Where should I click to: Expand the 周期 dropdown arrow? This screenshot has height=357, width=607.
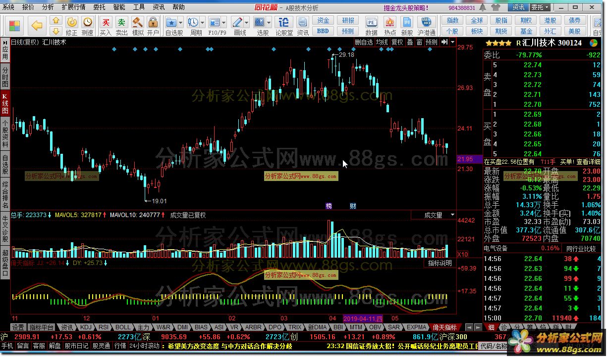click(x=203, y=23)
